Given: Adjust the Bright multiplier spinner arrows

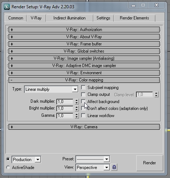Looking at the screenshot, I should click(x=77, y=108).
